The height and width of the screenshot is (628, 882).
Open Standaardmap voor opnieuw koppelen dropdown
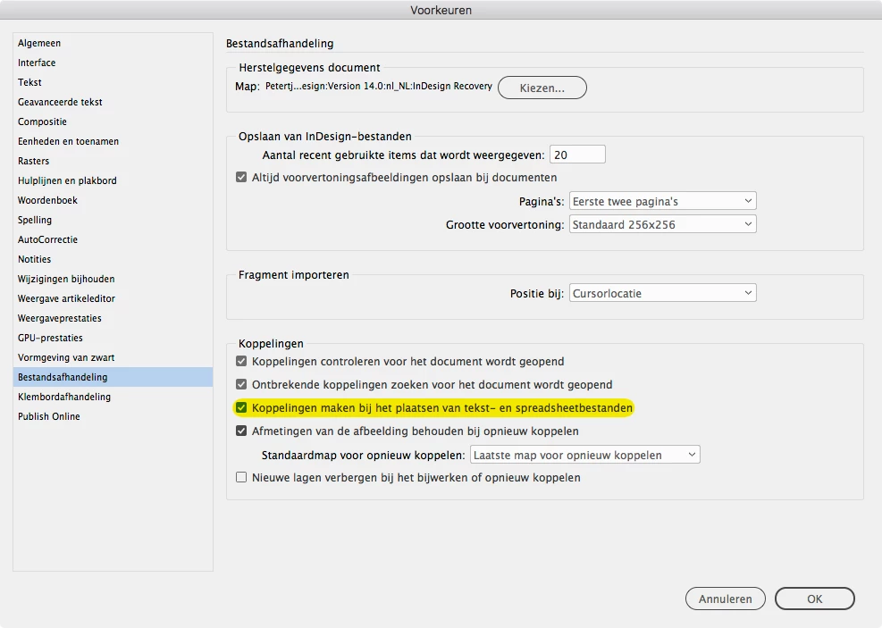[585, 455]
